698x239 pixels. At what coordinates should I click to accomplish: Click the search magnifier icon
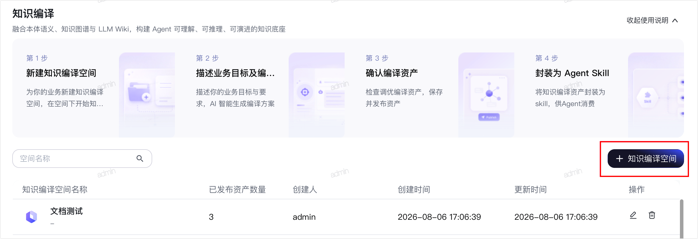(140, 159)
